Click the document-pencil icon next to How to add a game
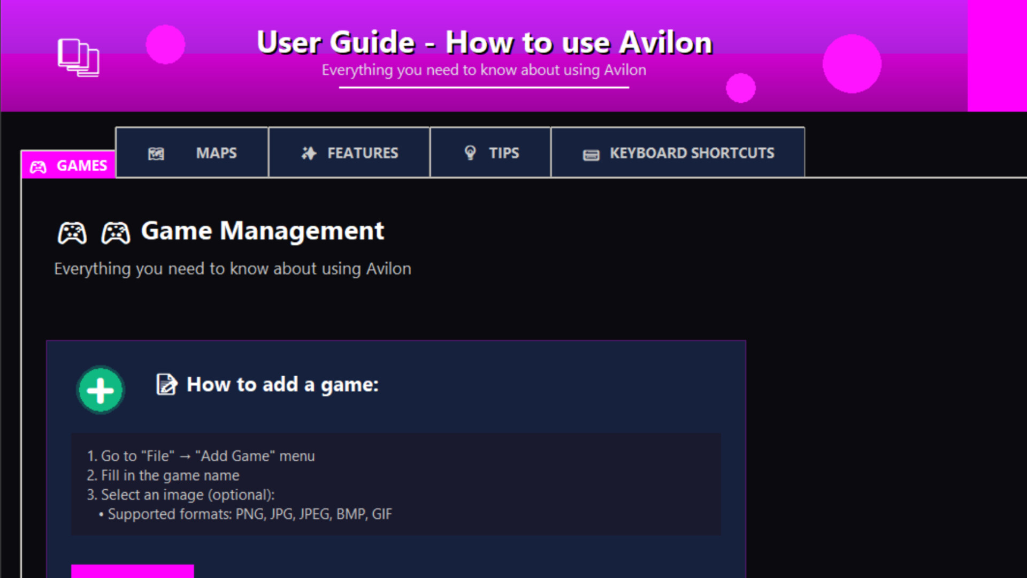 [x=166, y=384]
